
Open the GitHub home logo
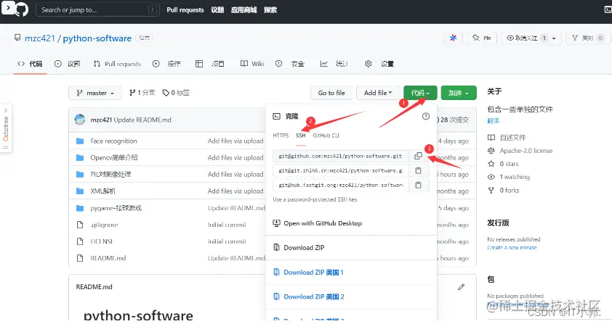[22, 9]
